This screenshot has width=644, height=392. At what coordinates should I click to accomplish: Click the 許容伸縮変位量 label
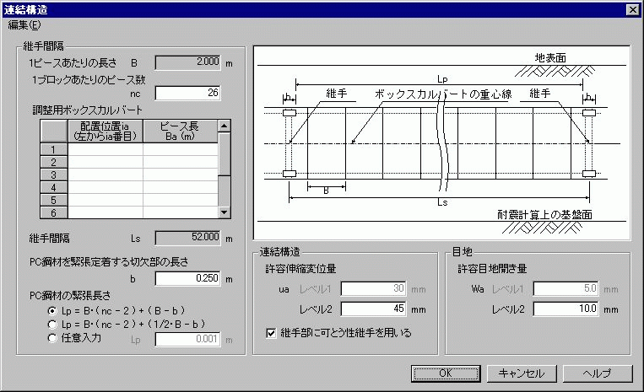point(300,269)
